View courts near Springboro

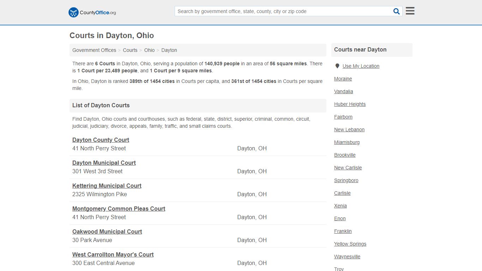click(x=346, y=180)
